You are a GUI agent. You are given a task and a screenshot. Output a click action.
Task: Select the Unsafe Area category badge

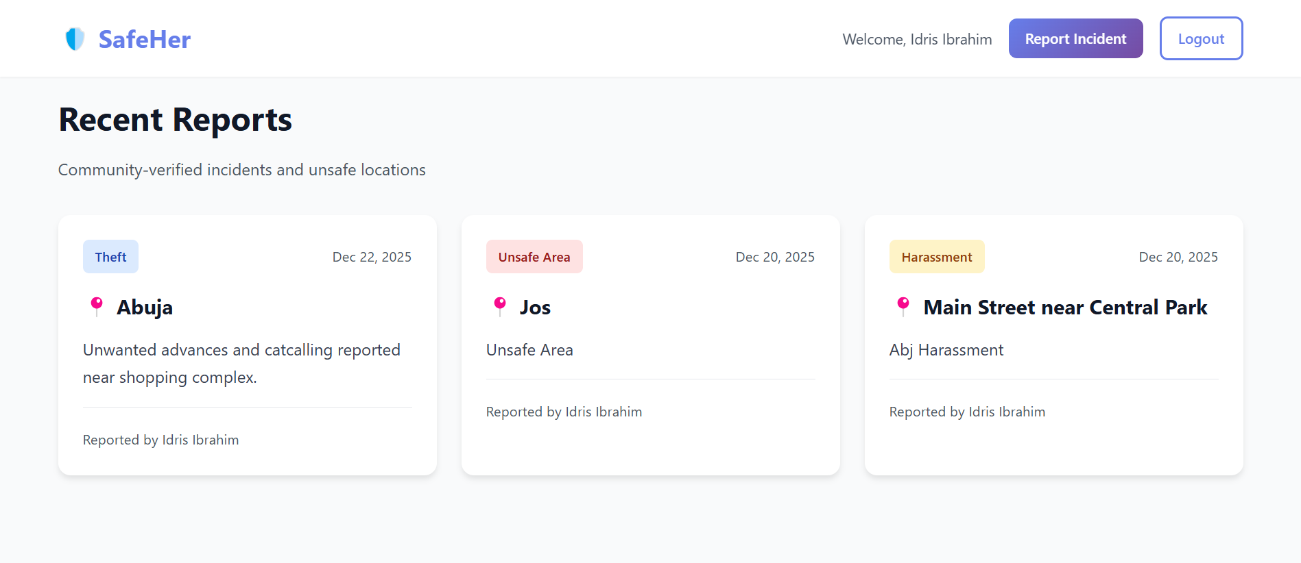tap(534, 257)
